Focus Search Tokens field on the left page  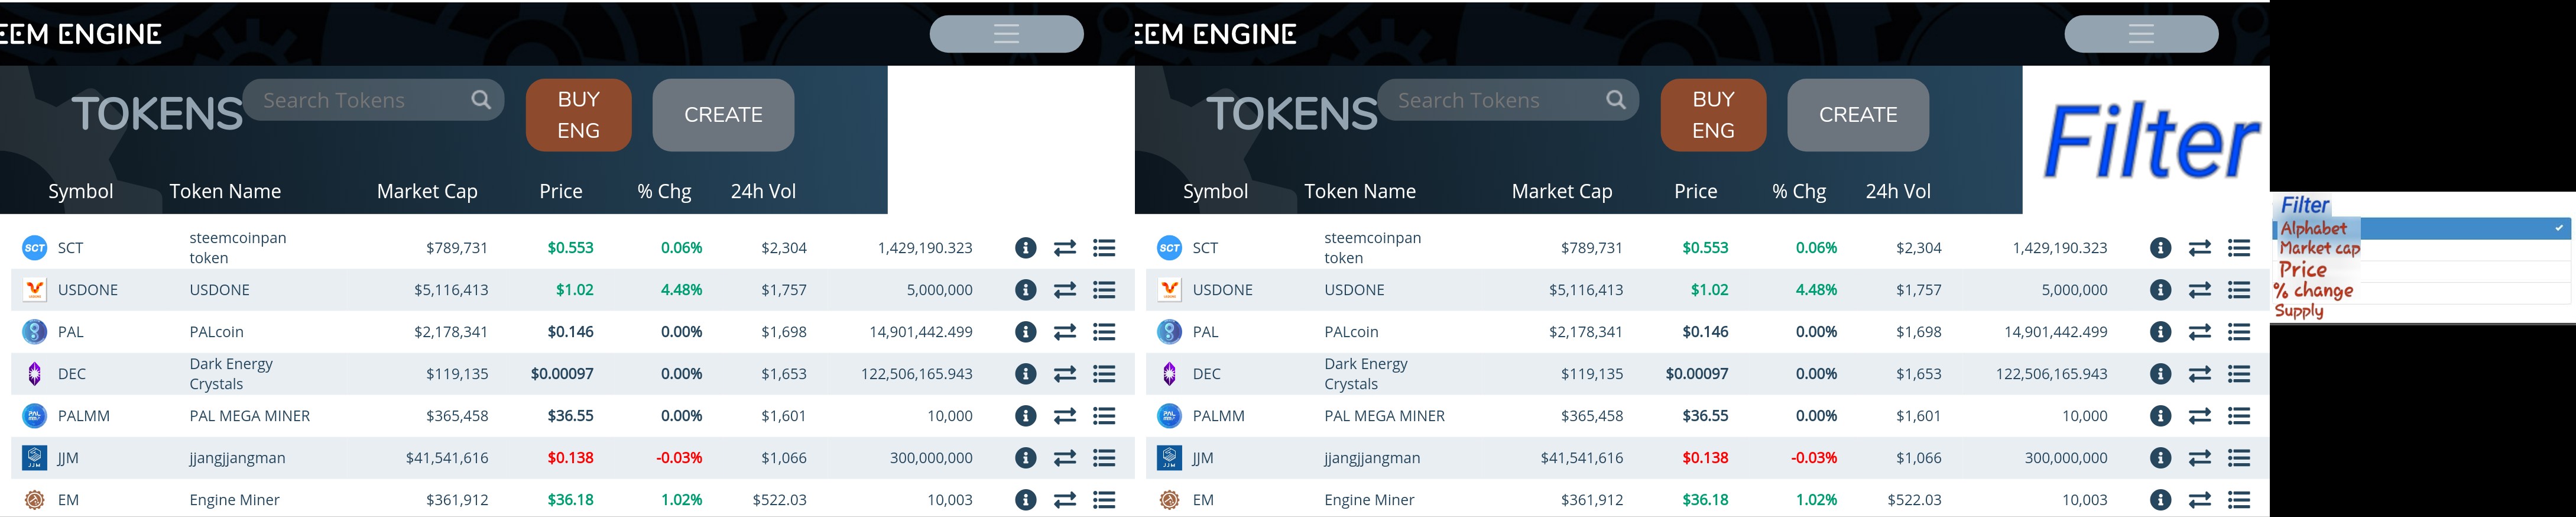[x=373, y=100]
